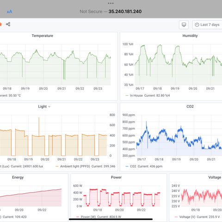Image resolution: width=222 pixels, height=222 pixels.
Task: Expand the Light panel title chevron
Action: coord(49,106)
